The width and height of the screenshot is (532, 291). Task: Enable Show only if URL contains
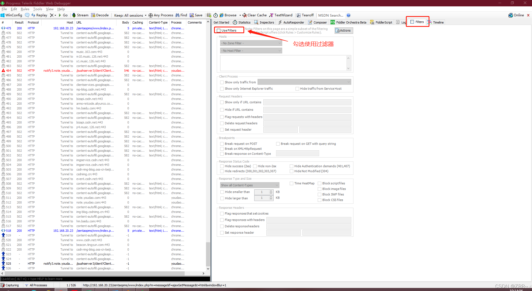(222, 102)
